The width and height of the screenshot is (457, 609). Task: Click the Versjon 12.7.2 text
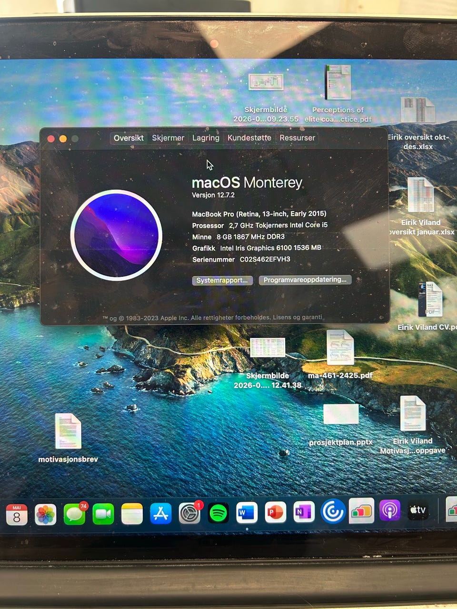(x=213, y=195)
